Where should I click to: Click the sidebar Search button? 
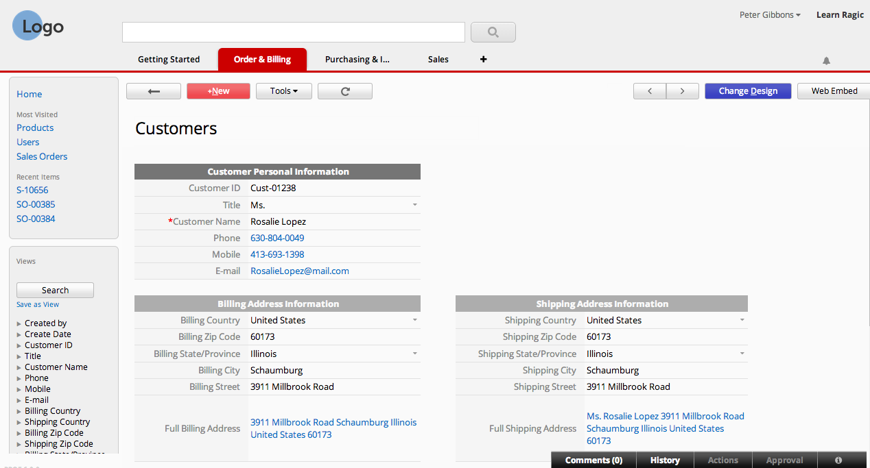pyautogui.click(x=55, y=291)
